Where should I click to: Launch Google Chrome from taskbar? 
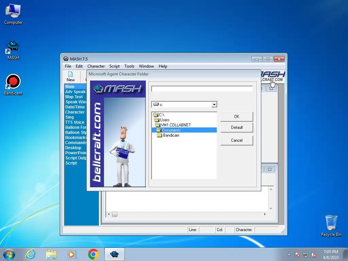93,254
